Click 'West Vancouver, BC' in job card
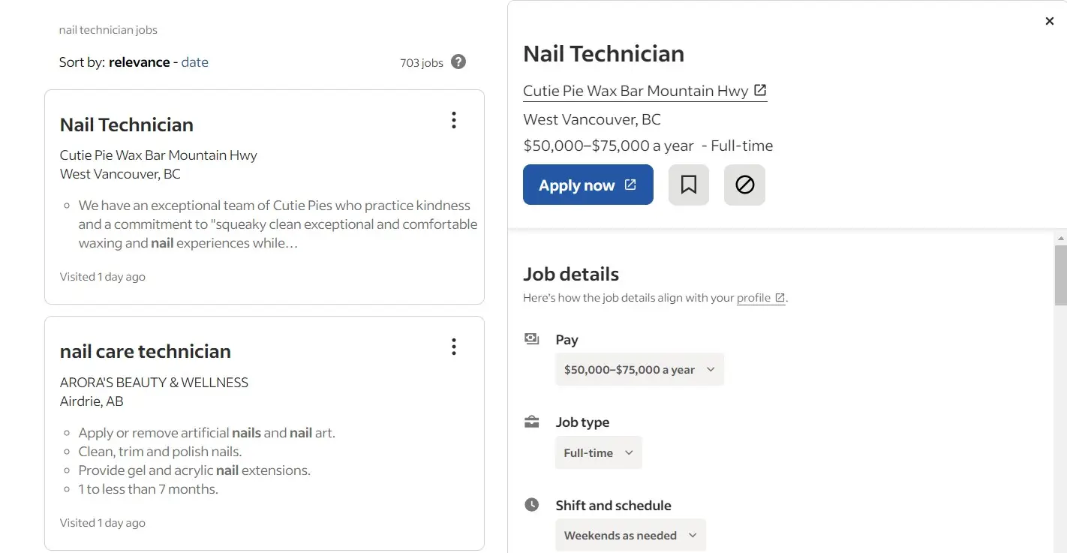This screenshot has width=1067, height=553. 120,174
